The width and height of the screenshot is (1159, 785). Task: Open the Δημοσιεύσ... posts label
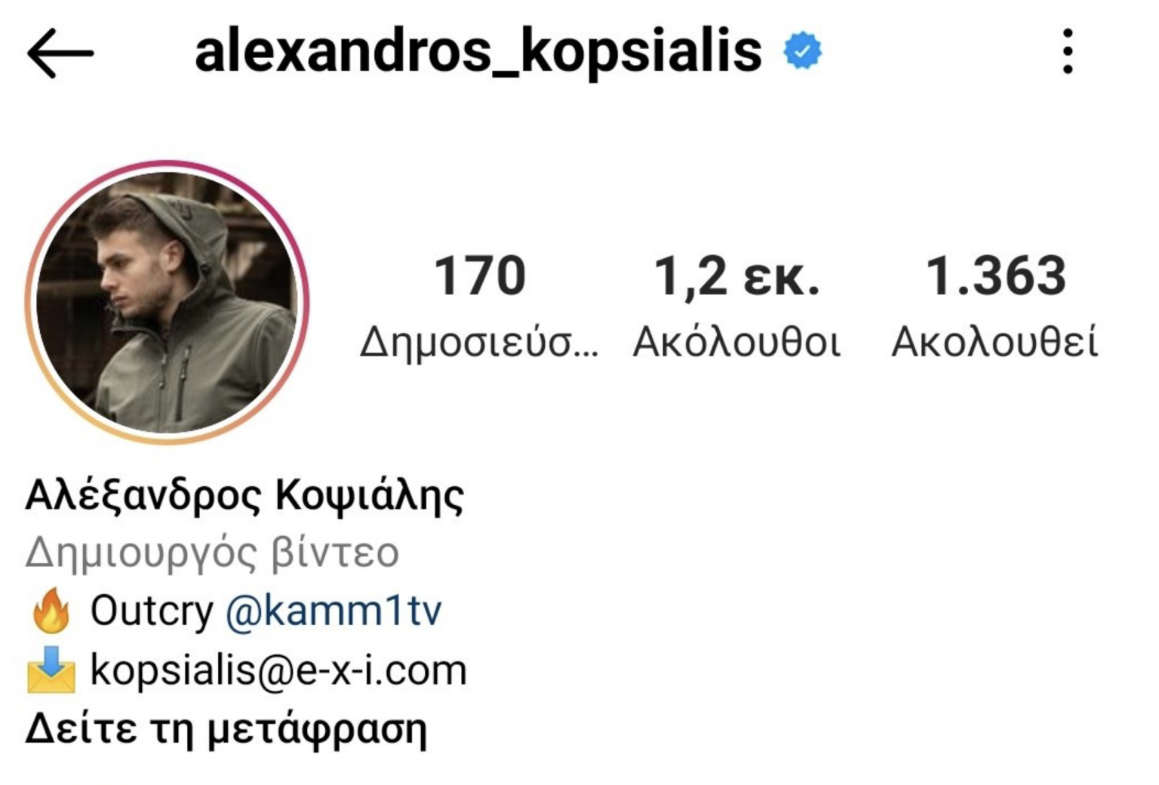(479, 343)
